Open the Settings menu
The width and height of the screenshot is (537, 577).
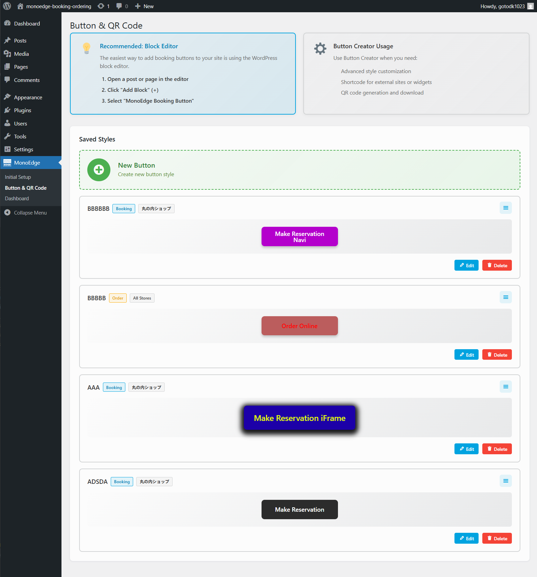(31, 149)
